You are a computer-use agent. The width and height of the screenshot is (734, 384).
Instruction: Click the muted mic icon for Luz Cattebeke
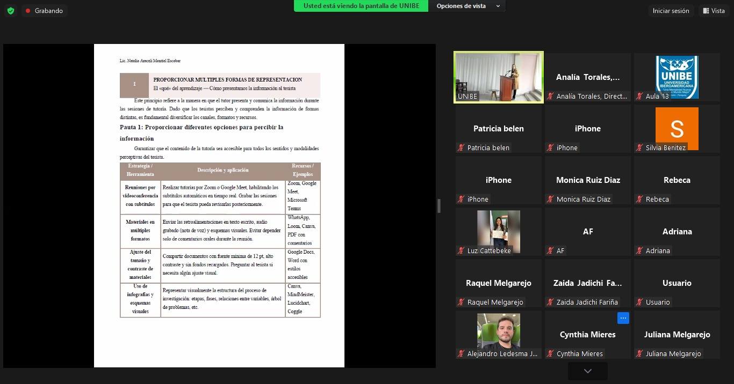click(461, 251)
